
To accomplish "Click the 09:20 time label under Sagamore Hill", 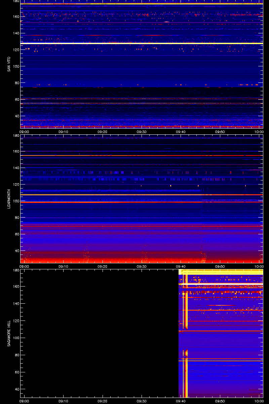I will [103, 401].
